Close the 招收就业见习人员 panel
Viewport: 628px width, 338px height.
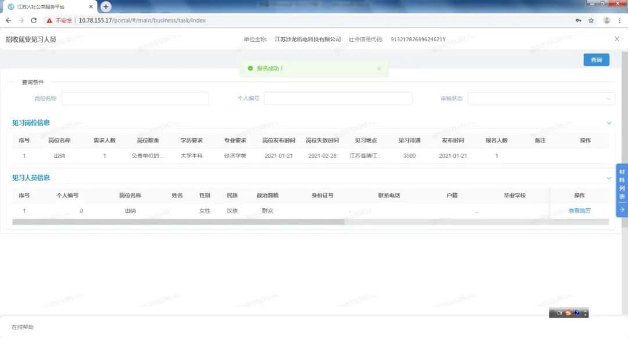617,39
